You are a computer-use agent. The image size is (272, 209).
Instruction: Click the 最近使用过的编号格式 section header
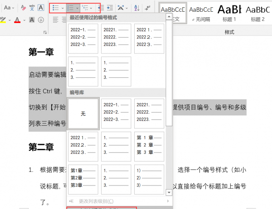point(93,18)
